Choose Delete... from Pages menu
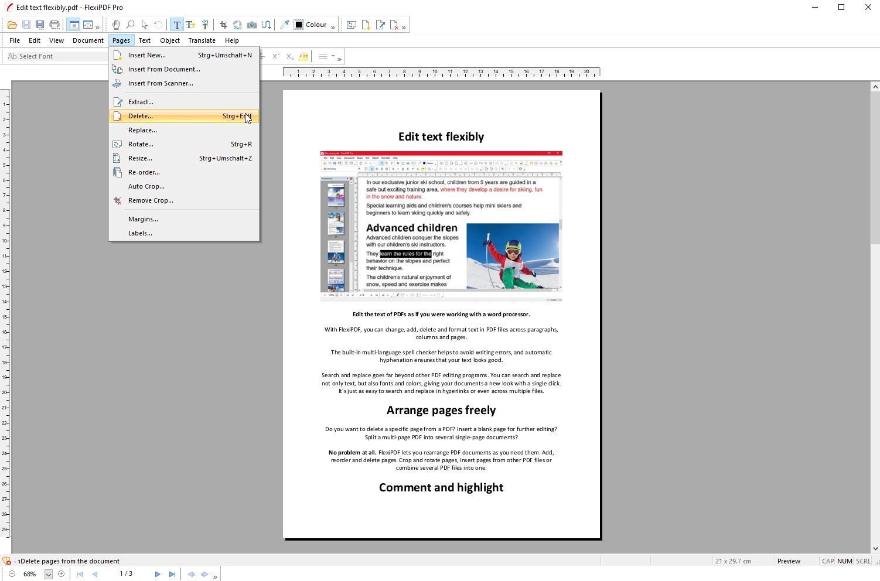Screen dimensions: 880x581 (141, 116)
